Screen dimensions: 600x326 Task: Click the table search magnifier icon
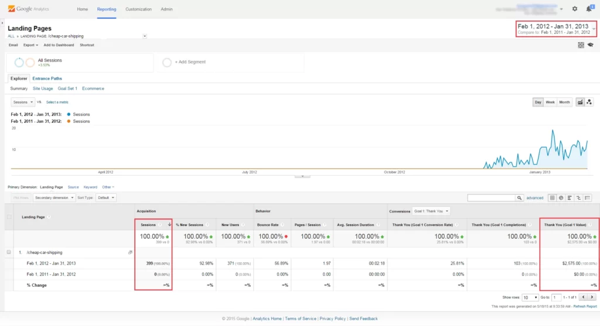tap(519, 198)
